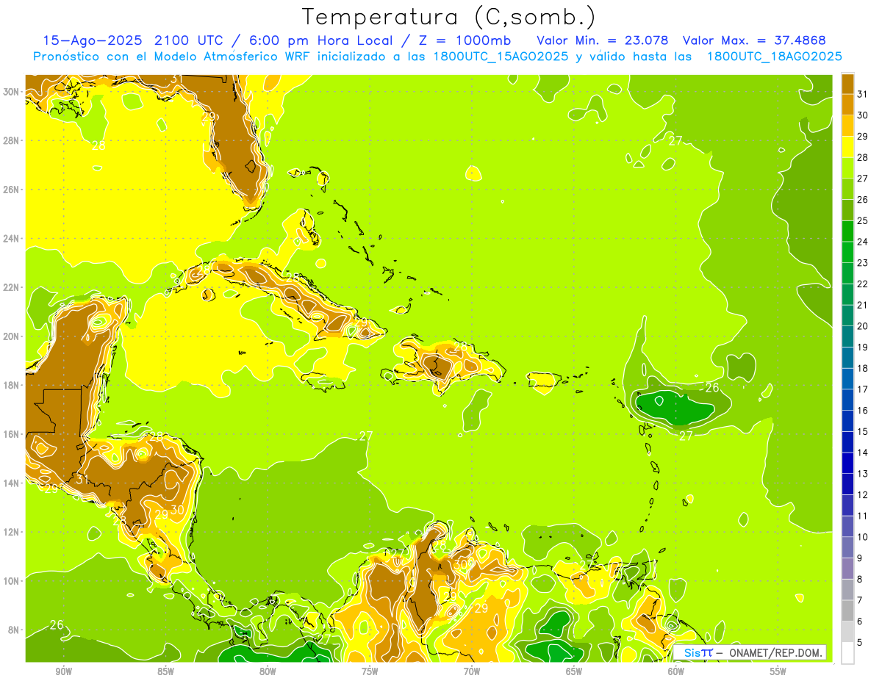Click the legend value label 28
This screenshot has height=681, width=882.
863,157
